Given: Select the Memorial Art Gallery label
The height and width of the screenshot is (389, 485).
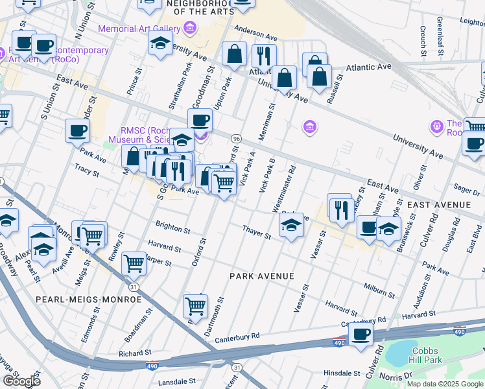Looking at the screenshot, I should 139,29.
